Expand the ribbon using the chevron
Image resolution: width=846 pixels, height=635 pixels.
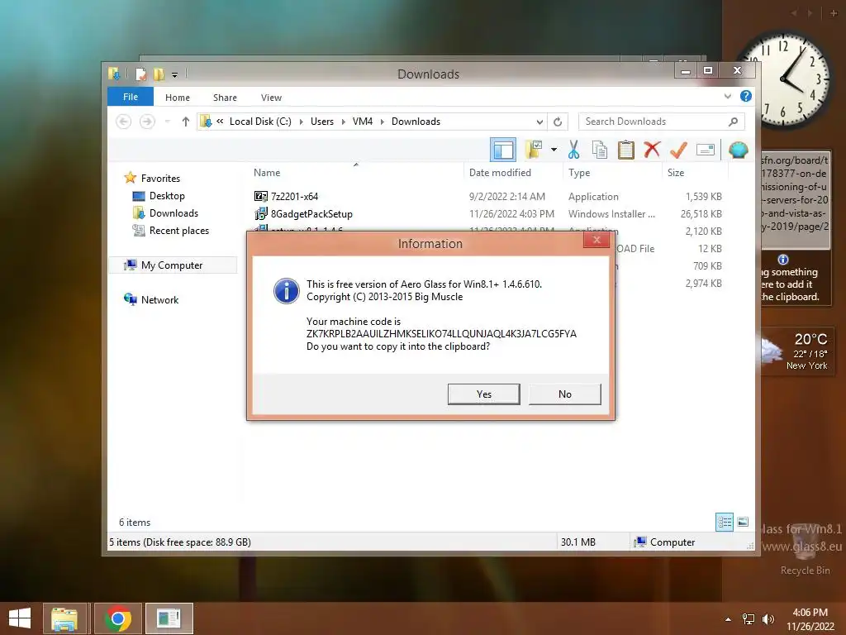coord(727,97)
